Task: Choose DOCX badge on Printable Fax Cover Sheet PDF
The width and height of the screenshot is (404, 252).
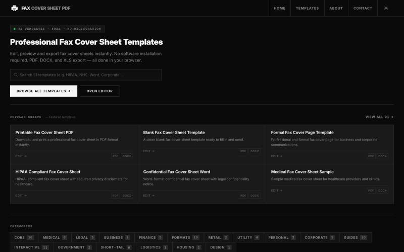Action: (x=127, y=156)
